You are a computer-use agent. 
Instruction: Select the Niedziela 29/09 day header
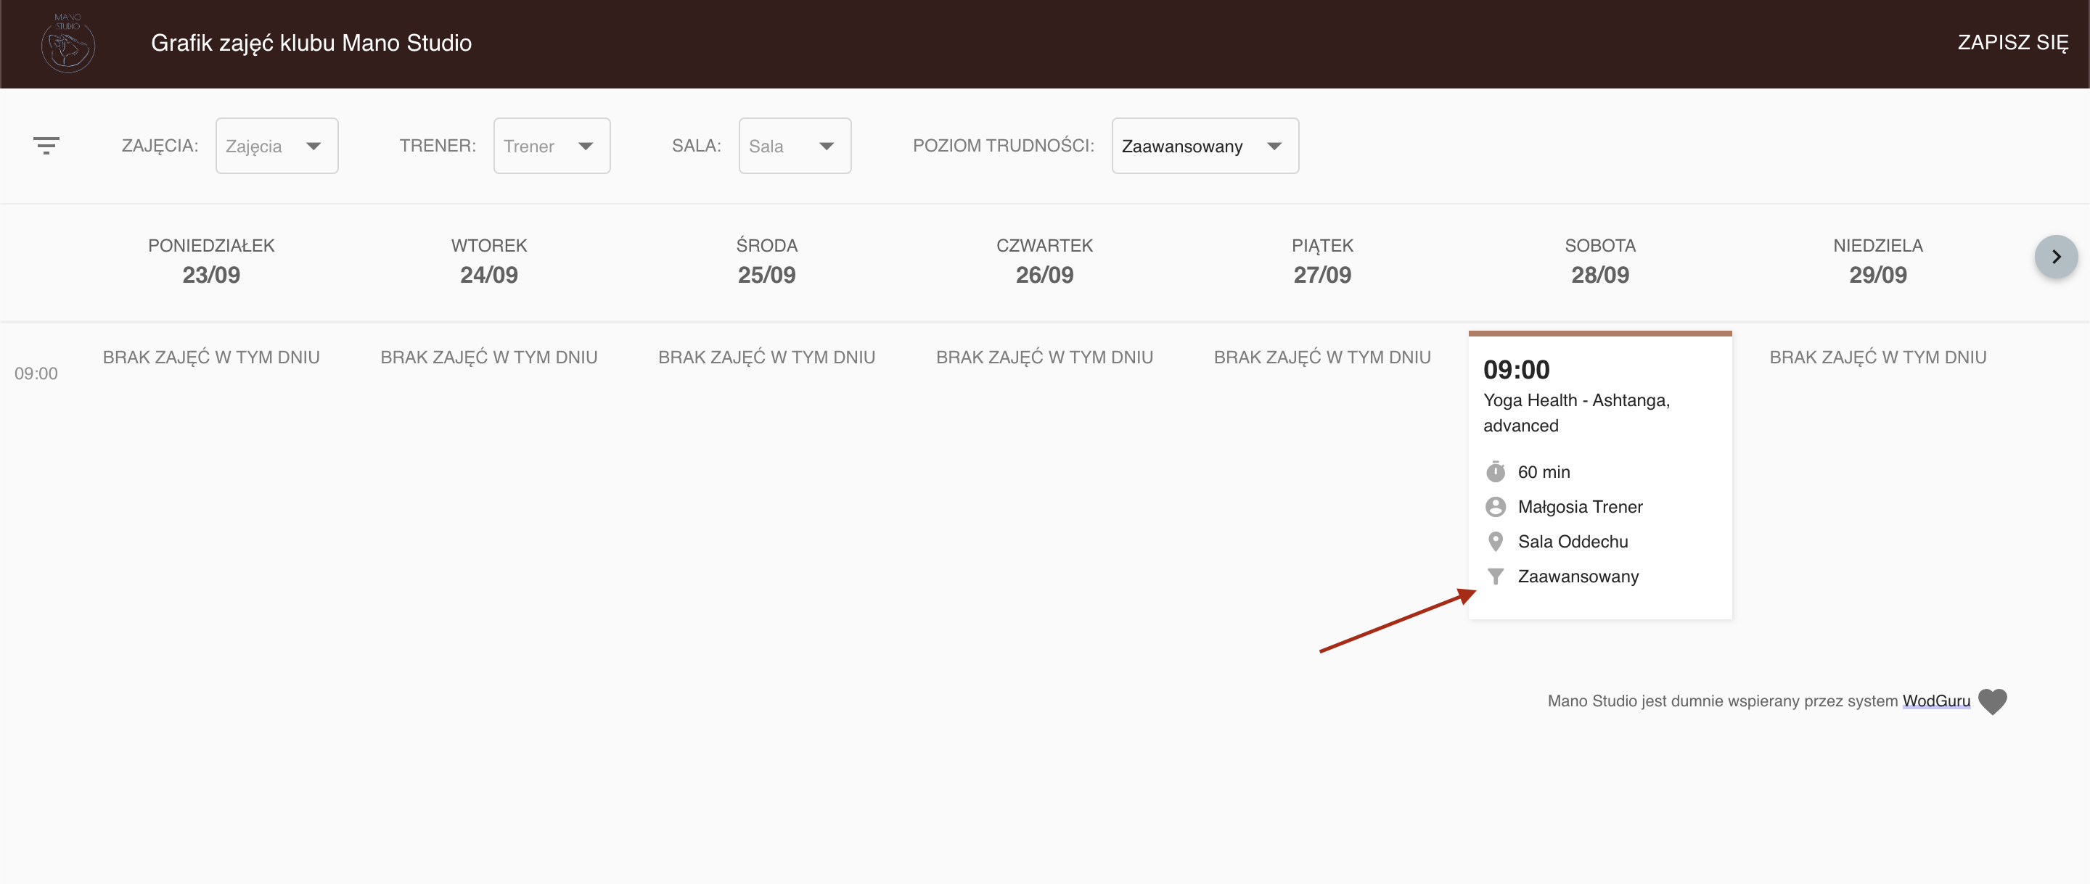(x=1877, y=261)
